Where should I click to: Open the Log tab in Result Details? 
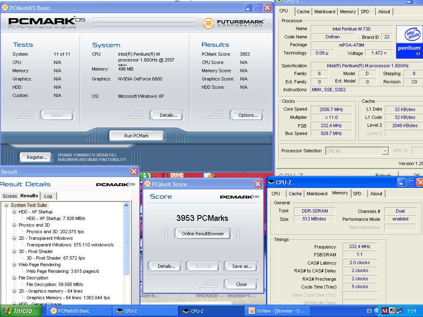coord(48,196)
